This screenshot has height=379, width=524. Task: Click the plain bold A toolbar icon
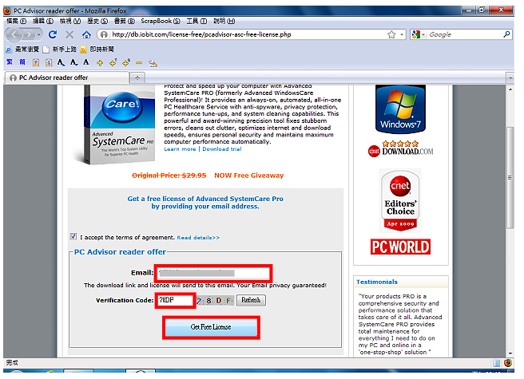tap(86, 62)
